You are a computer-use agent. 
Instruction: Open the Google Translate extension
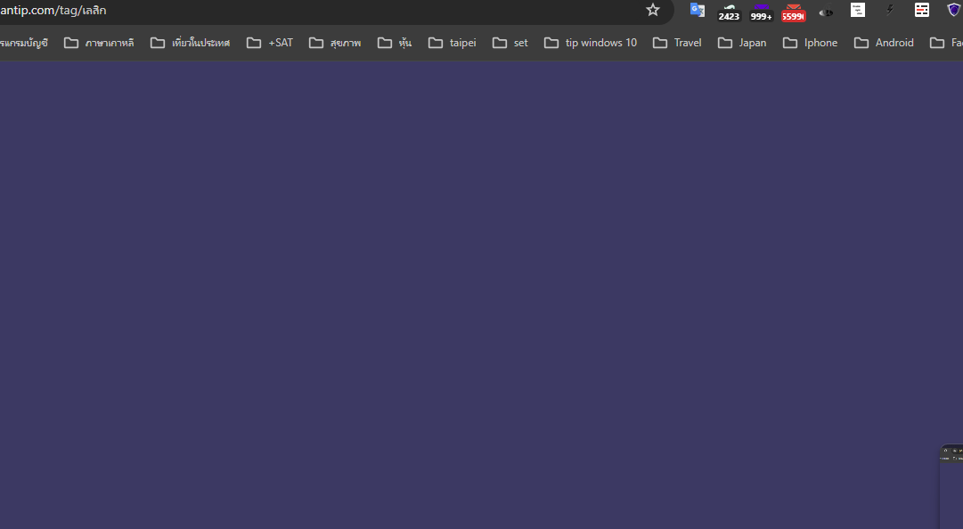[697, 10]
